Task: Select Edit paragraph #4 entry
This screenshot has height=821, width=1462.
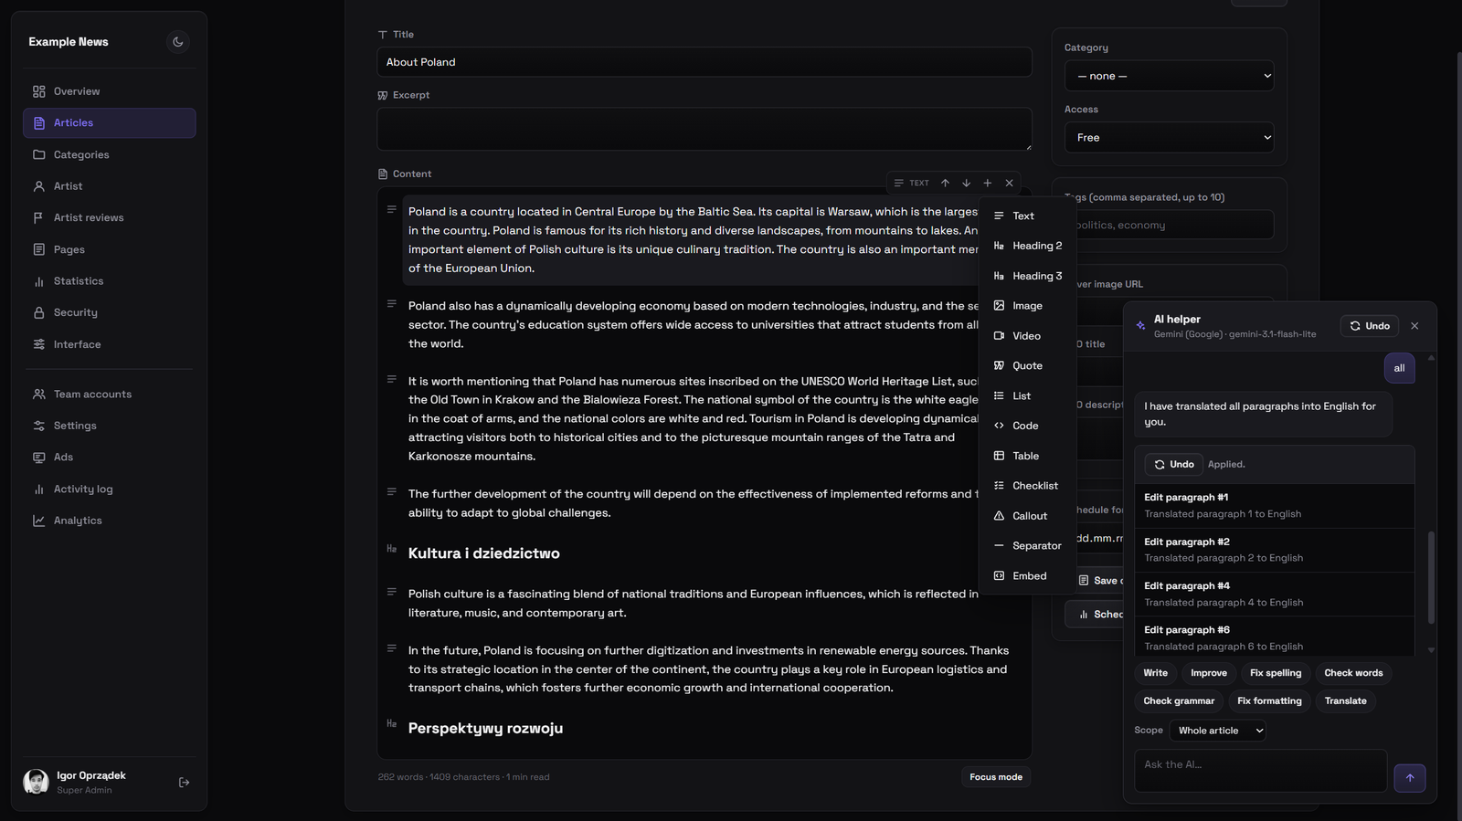Action: click(x=1274, y=595)
